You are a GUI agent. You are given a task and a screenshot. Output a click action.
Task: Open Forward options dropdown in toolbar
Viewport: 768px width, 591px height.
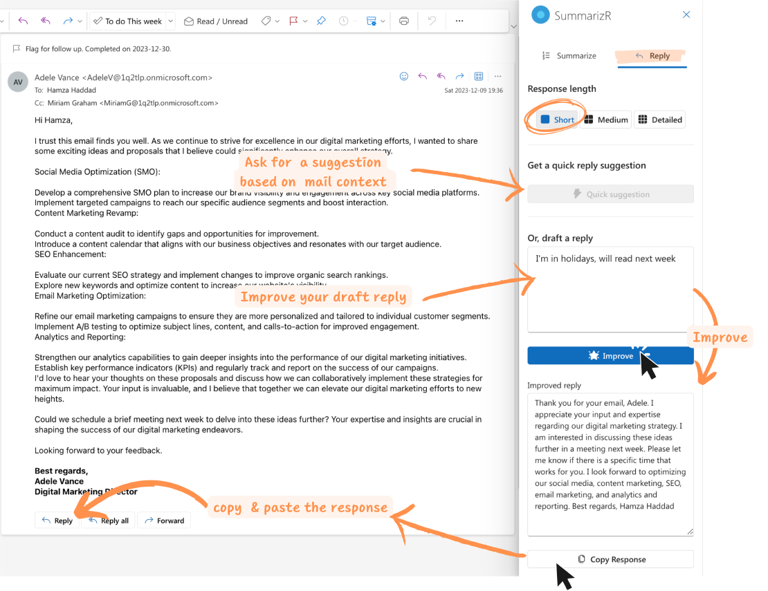(x=80, y=21)
